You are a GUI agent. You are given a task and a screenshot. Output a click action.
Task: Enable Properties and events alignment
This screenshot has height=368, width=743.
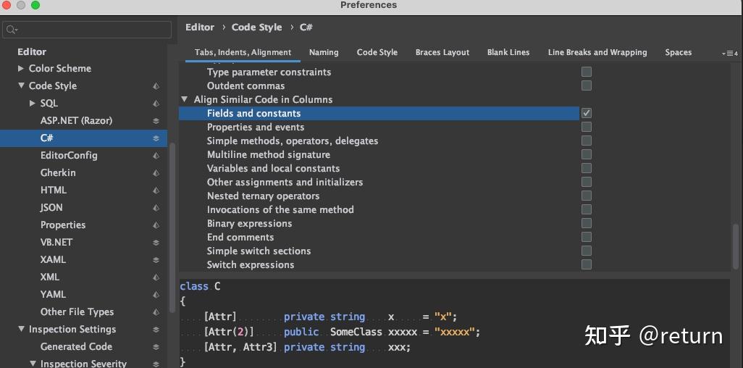pos(587,127)
